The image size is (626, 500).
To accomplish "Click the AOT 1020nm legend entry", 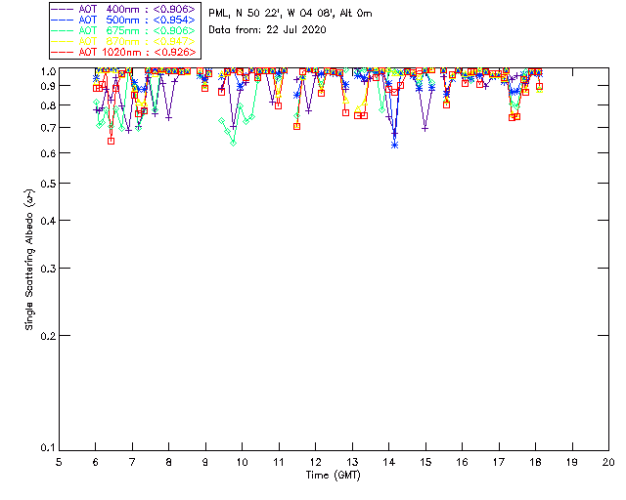I will coord(124,52).
